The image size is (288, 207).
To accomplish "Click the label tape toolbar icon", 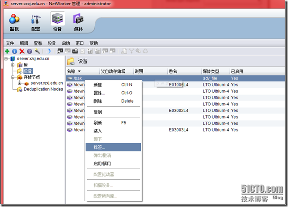I will pos(75,51).
